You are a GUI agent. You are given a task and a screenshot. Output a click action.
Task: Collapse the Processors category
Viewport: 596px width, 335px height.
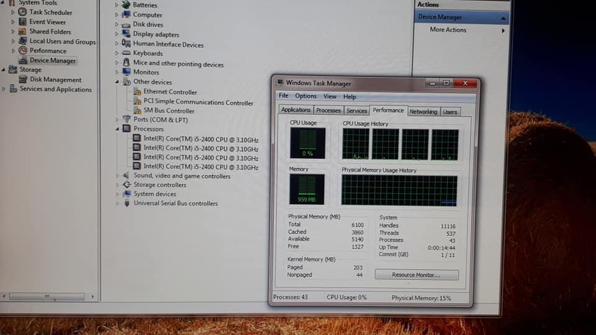click(117, 129)
